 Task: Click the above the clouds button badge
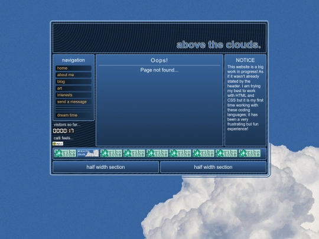(x=88, y=153)
